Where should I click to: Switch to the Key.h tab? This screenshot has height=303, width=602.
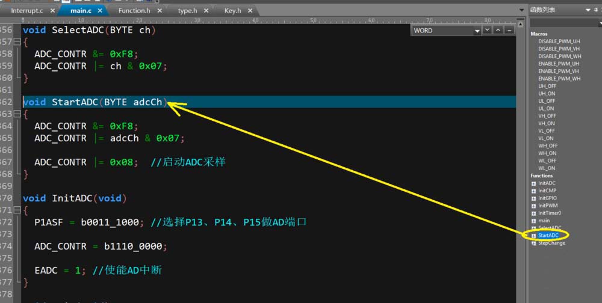[232, 11]
